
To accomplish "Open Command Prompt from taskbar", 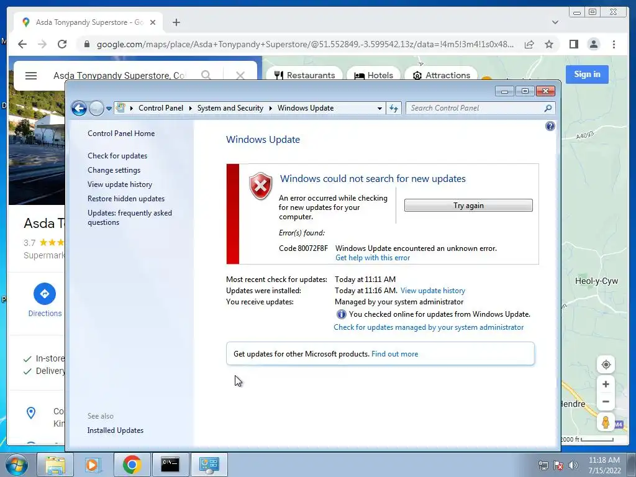I will click(170, 465).
